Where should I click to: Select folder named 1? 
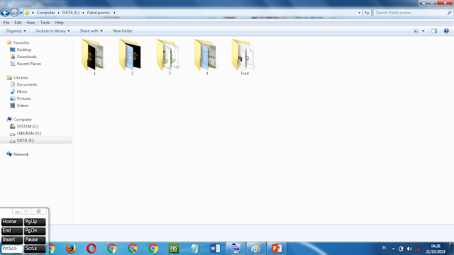click(94, 57)
